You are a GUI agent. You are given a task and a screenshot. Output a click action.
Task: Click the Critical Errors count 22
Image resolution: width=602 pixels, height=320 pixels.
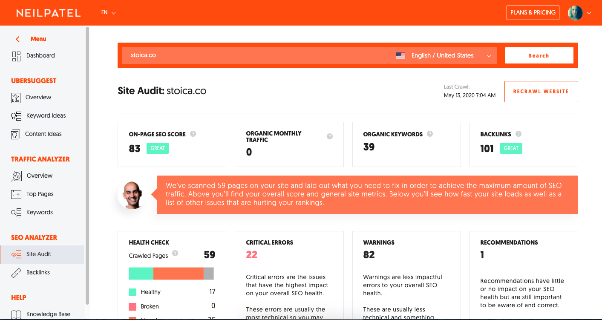252,255
